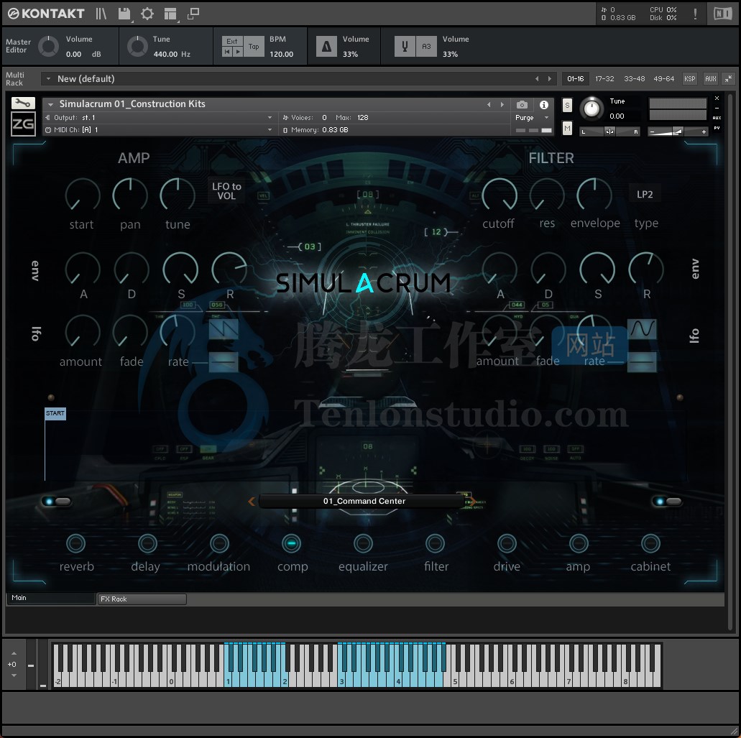This screenshot has height=738, width=741.
Task: Click the save floppy disk icon
Action: point(124,14)
